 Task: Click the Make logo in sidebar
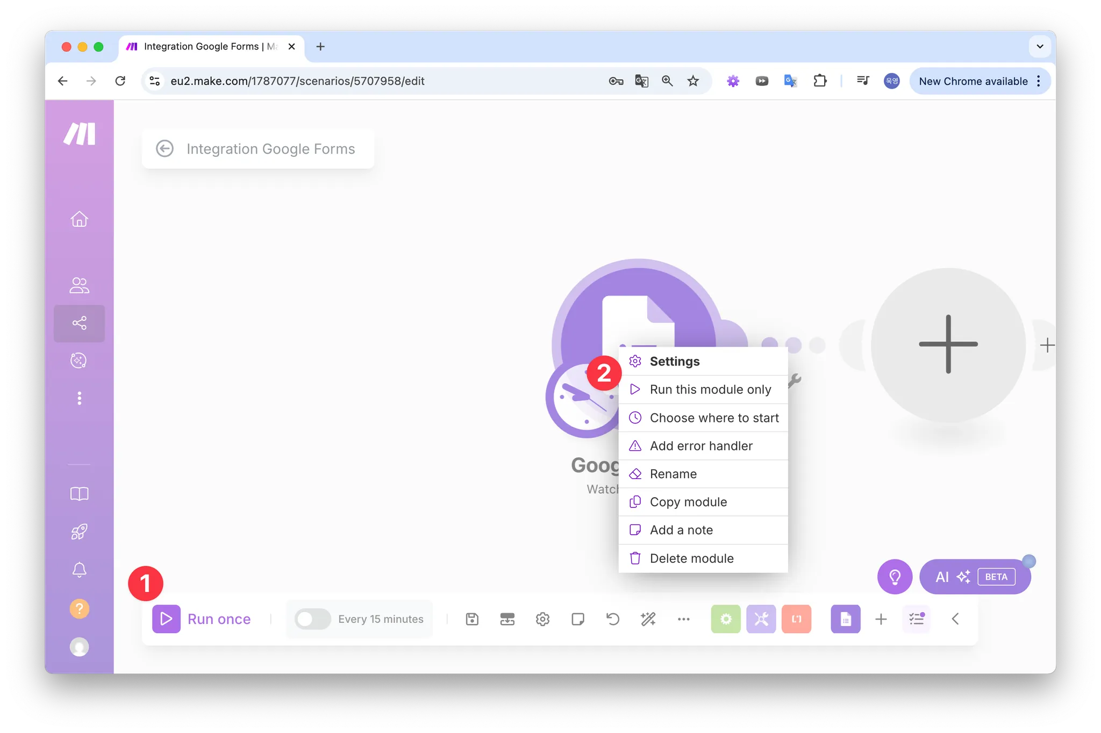click(80, 134)
